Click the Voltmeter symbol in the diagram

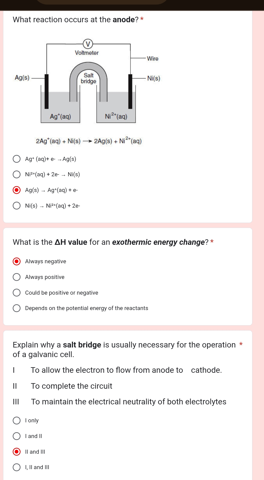click(88, 43)
